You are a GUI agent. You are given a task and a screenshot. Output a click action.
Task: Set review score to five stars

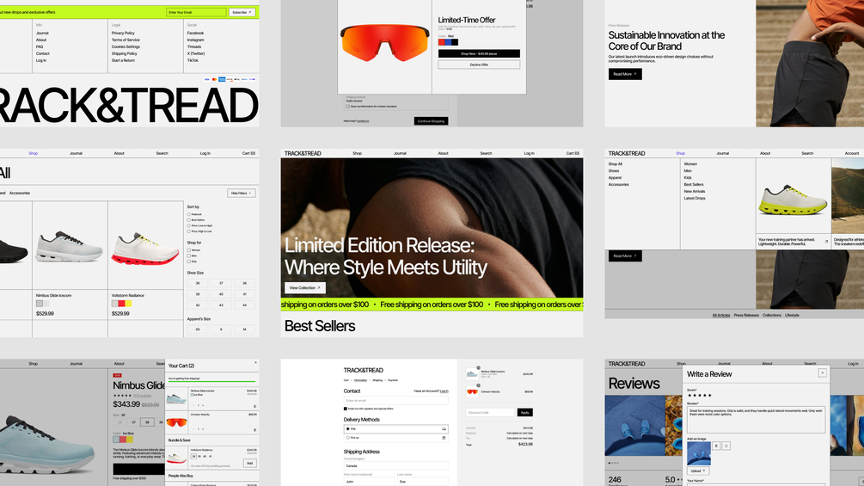pyautogui.click(x=709, y=395)
